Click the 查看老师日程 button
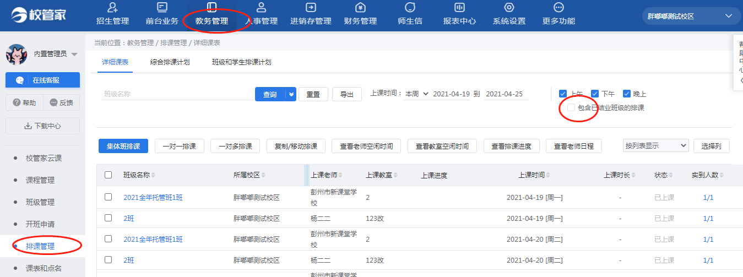Image resolution: width=743 pixels, height=277 pixels. [574, 146]
